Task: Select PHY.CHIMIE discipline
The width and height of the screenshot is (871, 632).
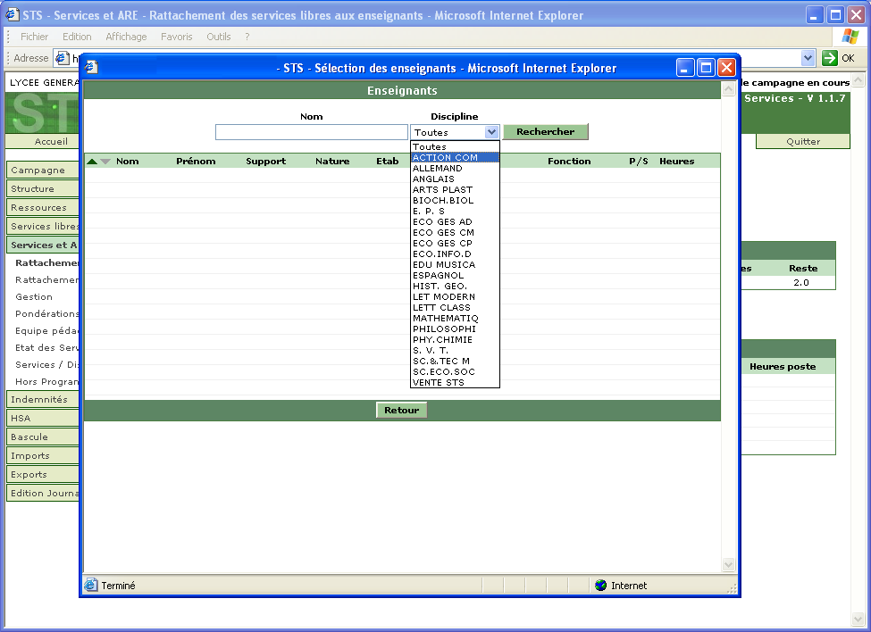Action: tap(455, 340)
